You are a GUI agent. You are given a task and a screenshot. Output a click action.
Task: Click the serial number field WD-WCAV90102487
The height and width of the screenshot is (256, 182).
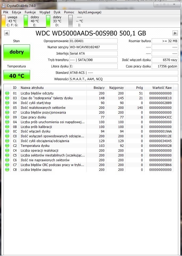(x=93, y=47)
